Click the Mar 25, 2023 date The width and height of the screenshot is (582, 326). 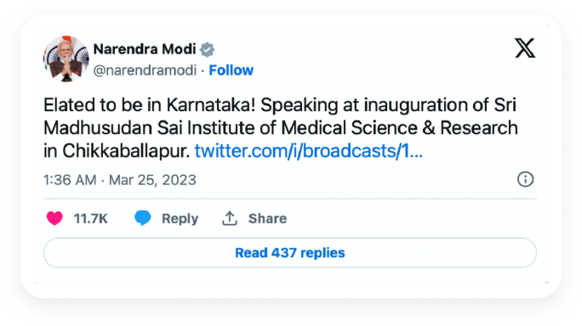click(152, 181)
